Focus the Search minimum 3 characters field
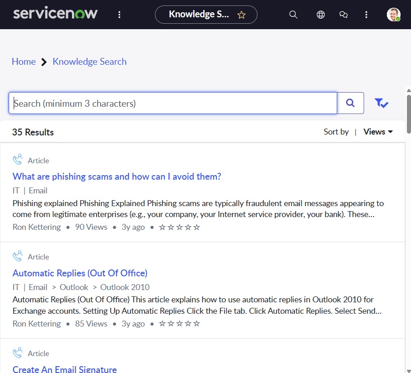 [x=173, y=103]
